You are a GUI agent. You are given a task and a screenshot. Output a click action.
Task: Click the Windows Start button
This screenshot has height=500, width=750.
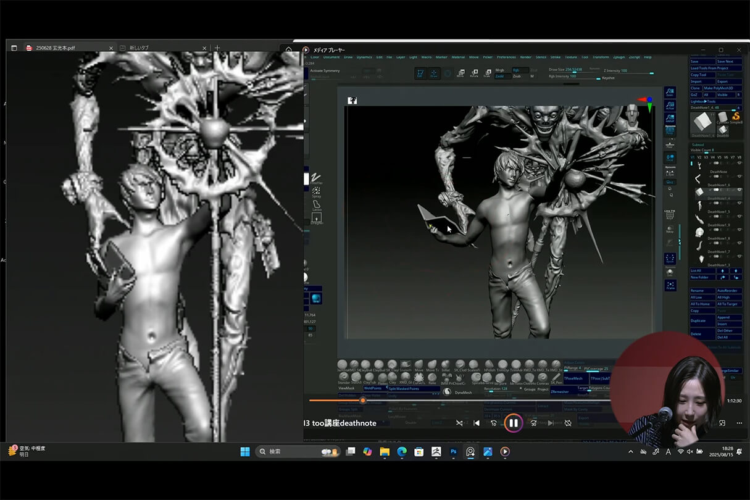pyautogui.click(x=245, y=452)
